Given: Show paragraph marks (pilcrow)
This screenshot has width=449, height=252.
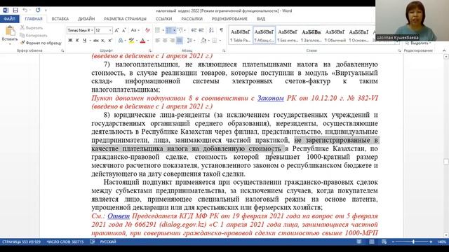Looking at the screenshot, I should (222, 30).
